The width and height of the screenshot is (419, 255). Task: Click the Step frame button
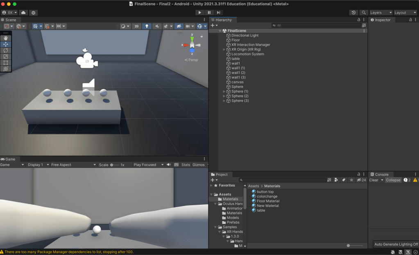click(x=218, y=12)
